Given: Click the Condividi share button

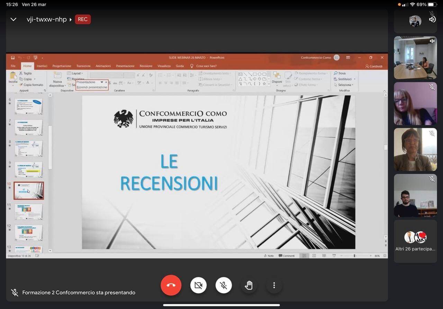Looking at the screenshot, I should tap(374, 66).
